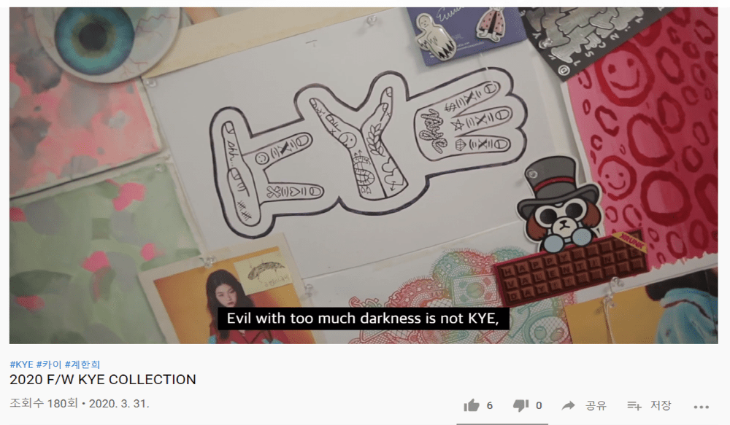Open the three-dot more actions menu
Viewport: 730px width, 425px height.
[x=701, y=407]
